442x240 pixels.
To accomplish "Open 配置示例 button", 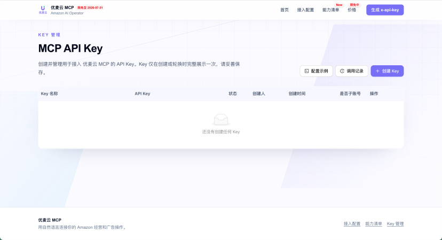I will click(x=316, y=71).
